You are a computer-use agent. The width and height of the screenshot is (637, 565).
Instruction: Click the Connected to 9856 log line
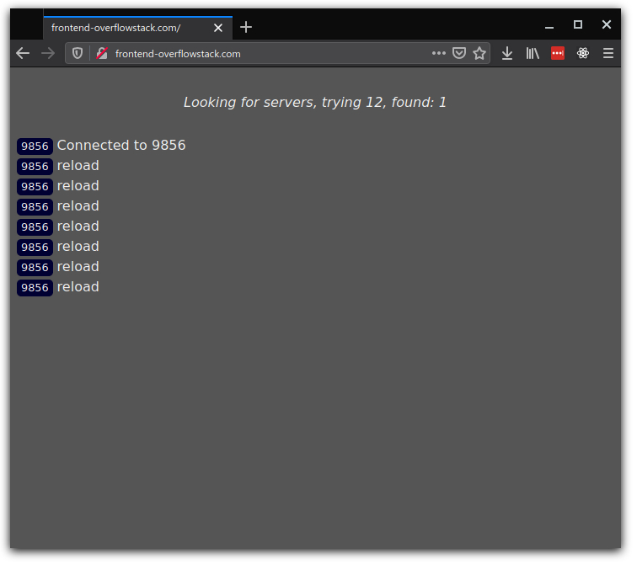pyautogui.click(x=121, y=146)
